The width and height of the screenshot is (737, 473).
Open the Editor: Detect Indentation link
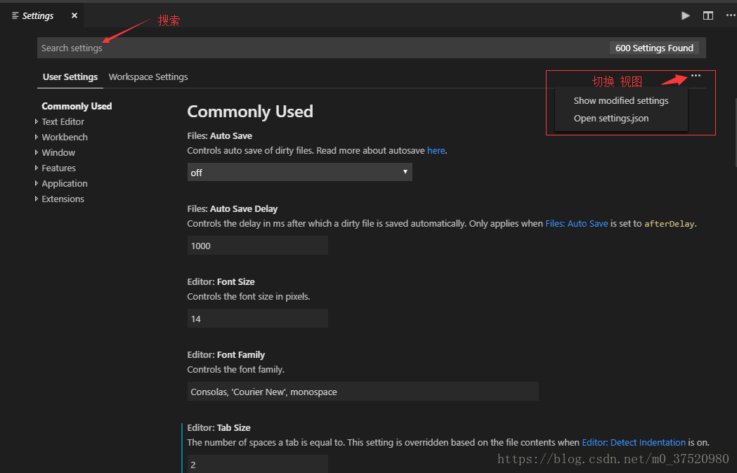(634, 442)
